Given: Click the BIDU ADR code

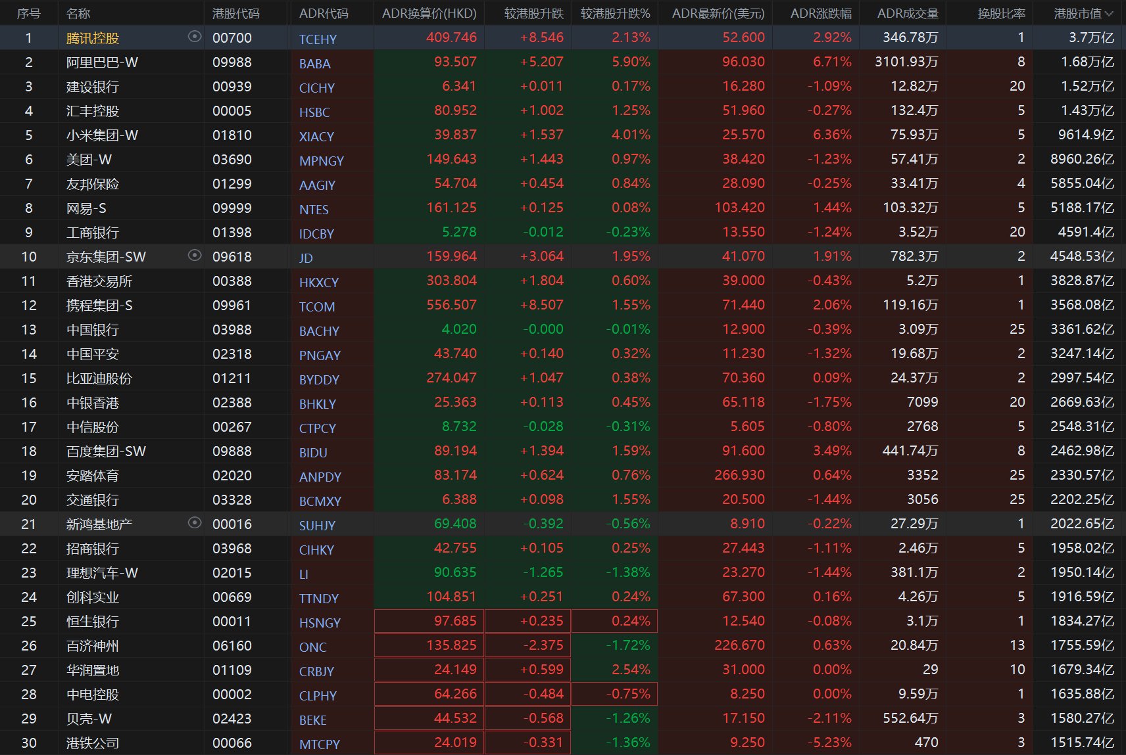Looking at the screenshot, I should tap(313, 453).
